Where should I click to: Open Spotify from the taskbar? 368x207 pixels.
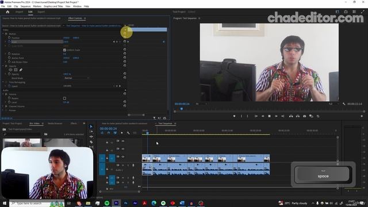pyautogui.click(x=107, y=203)
